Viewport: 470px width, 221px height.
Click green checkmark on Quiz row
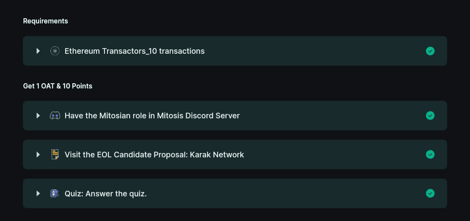(430, 193)
